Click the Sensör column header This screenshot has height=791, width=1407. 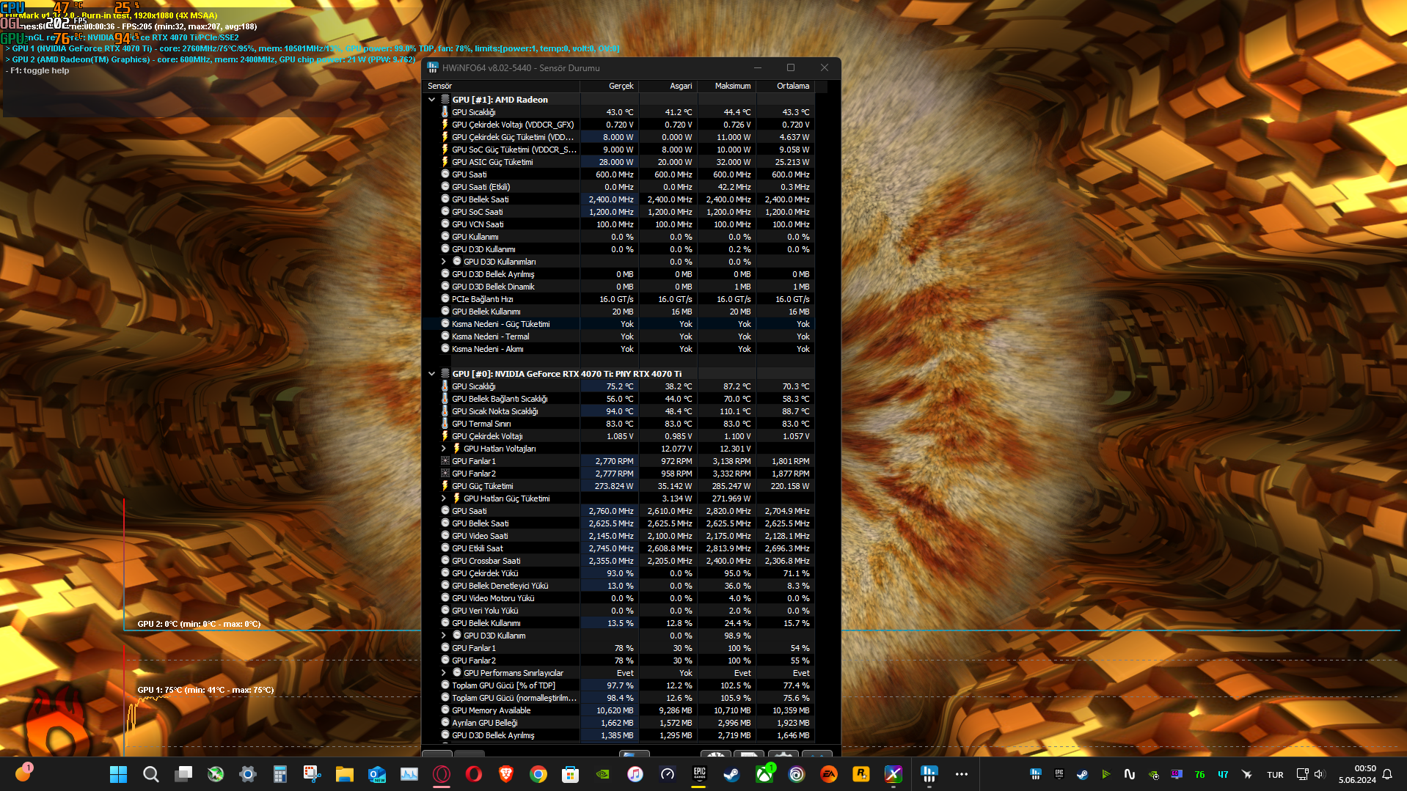(x=501, y=86)
